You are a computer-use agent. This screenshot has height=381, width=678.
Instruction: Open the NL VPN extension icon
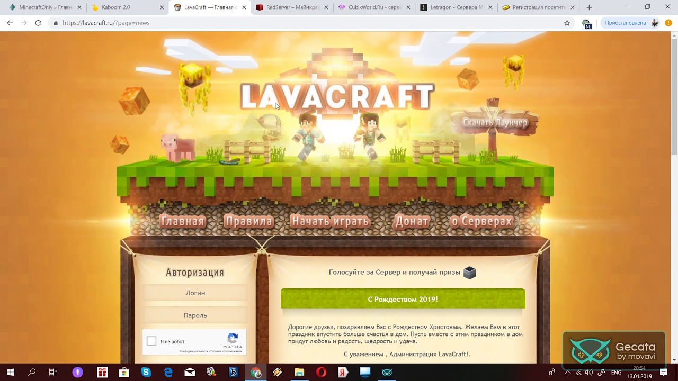tap(586, 23)
